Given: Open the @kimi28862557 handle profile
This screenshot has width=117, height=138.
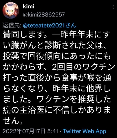Looking at the screenshot, I should (x=44, y=15).
